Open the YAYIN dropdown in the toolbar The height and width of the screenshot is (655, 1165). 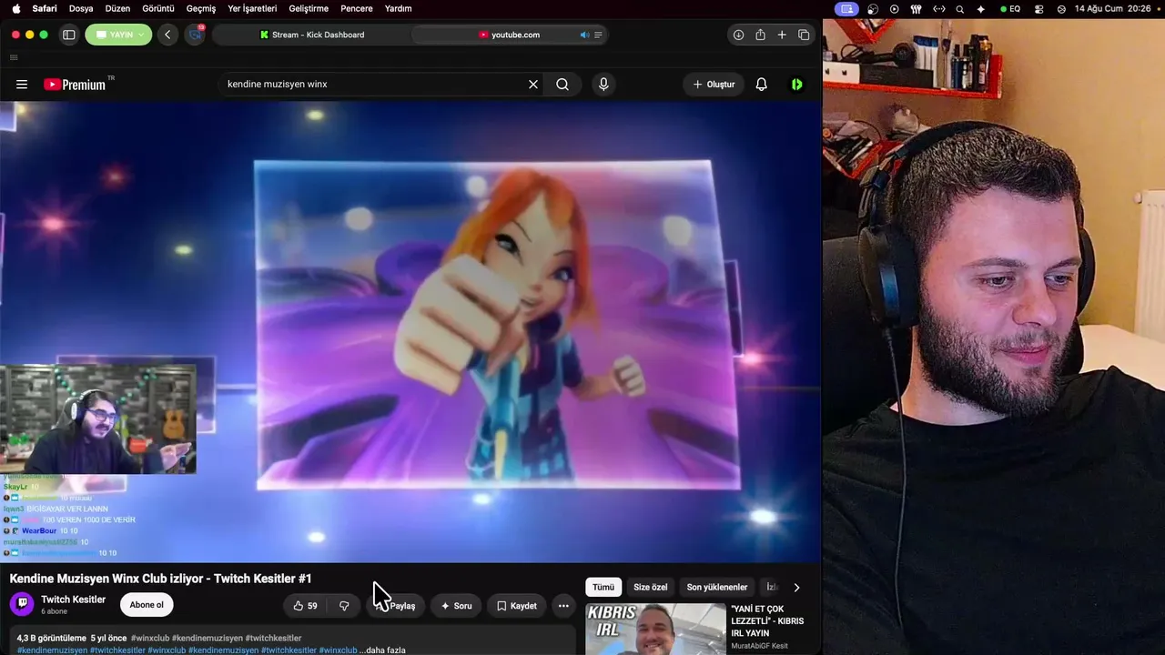[x=118, y=35]
